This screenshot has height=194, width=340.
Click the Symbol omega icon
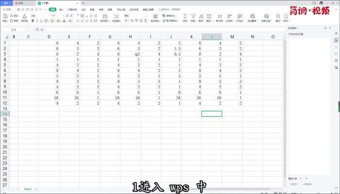pyautogui.click(x=286, y=16)
